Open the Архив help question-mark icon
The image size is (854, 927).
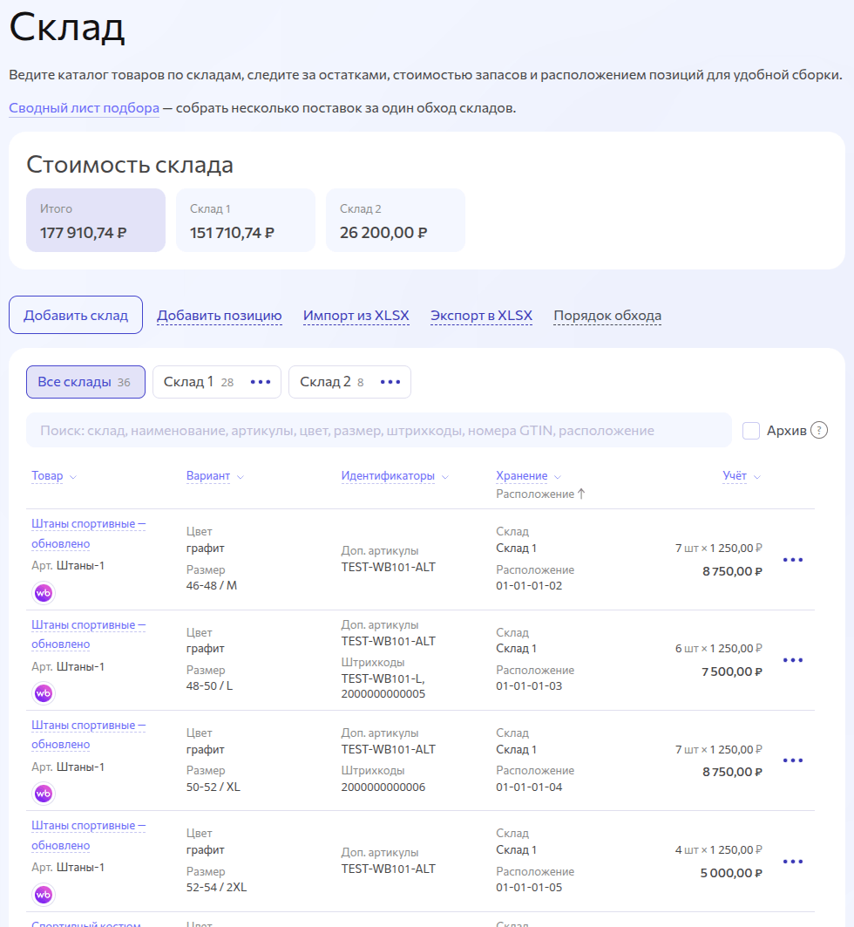(x=819, y=431)
